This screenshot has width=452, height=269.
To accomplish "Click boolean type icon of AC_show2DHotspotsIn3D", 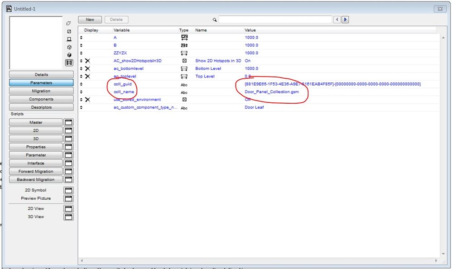I will 184,61.
